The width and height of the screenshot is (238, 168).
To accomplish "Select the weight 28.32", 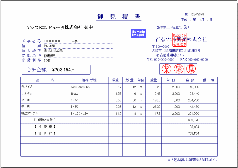I will click(157, 107).
